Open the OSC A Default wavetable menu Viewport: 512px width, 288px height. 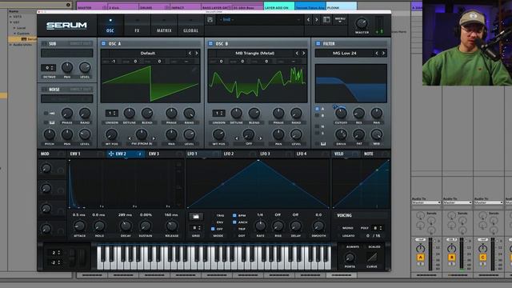[147, 53]
